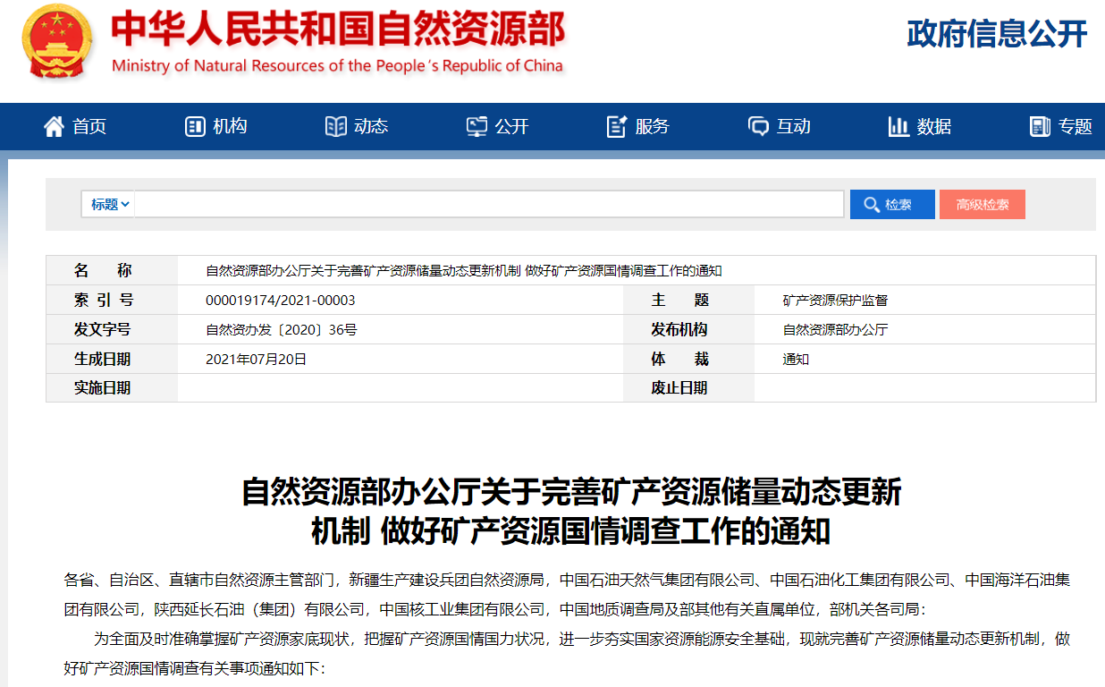Open 高级检索 advanced search
The width and height of the screenshot is (1105, 687).
coord(982,205)
